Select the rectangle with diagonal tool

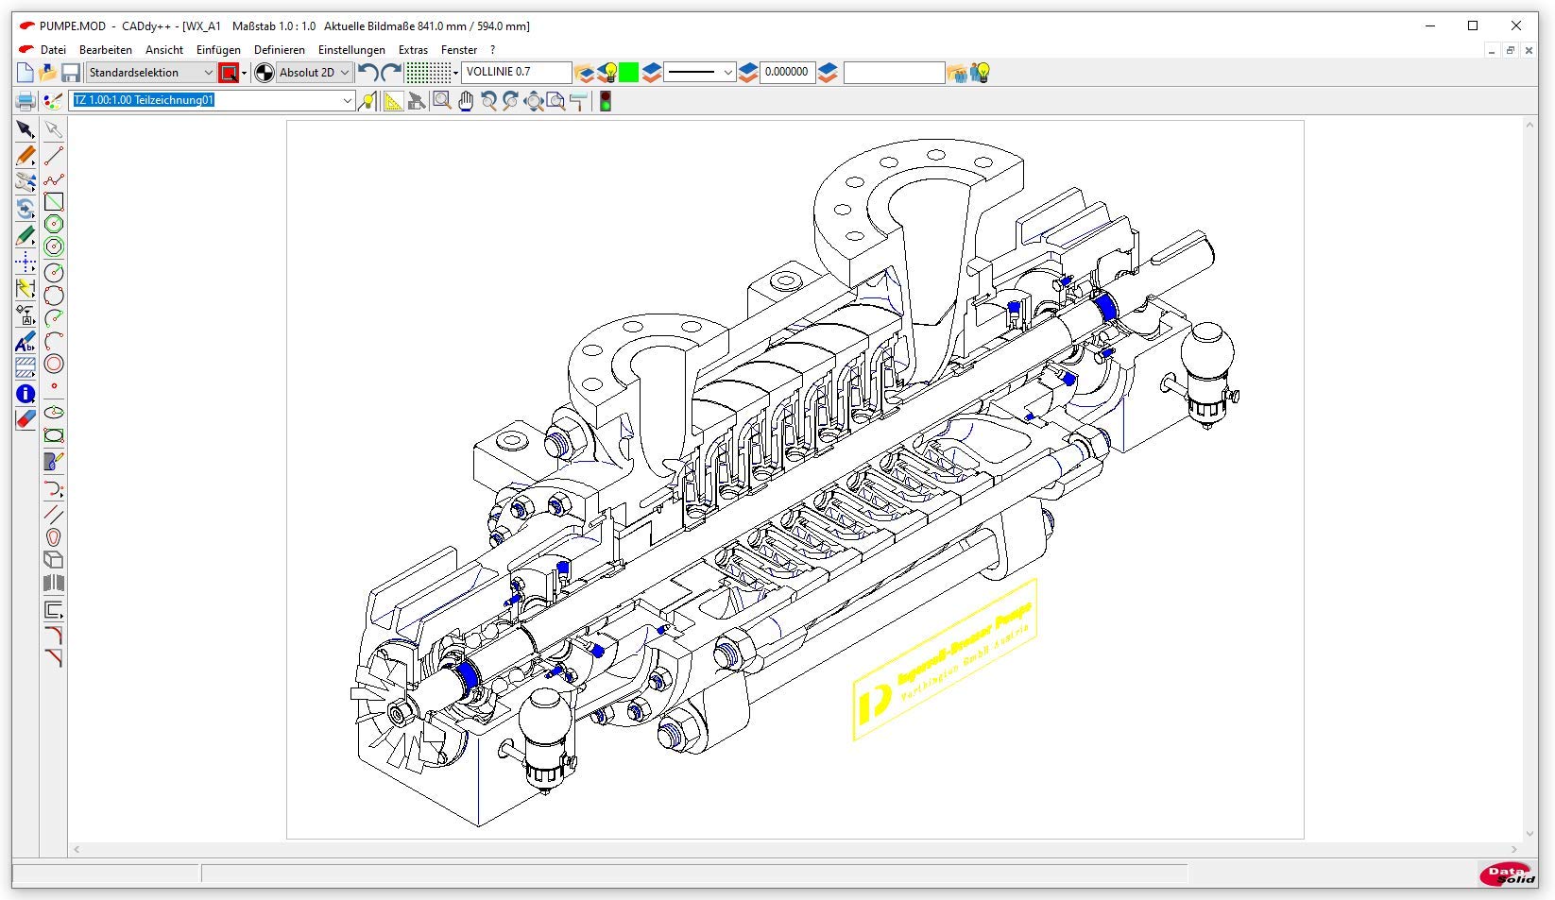pyautogui.click(x=54, y=201)
